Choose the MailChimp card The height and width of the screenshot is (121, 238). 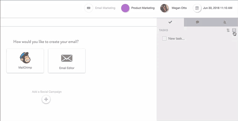click(x=25, y=60)
